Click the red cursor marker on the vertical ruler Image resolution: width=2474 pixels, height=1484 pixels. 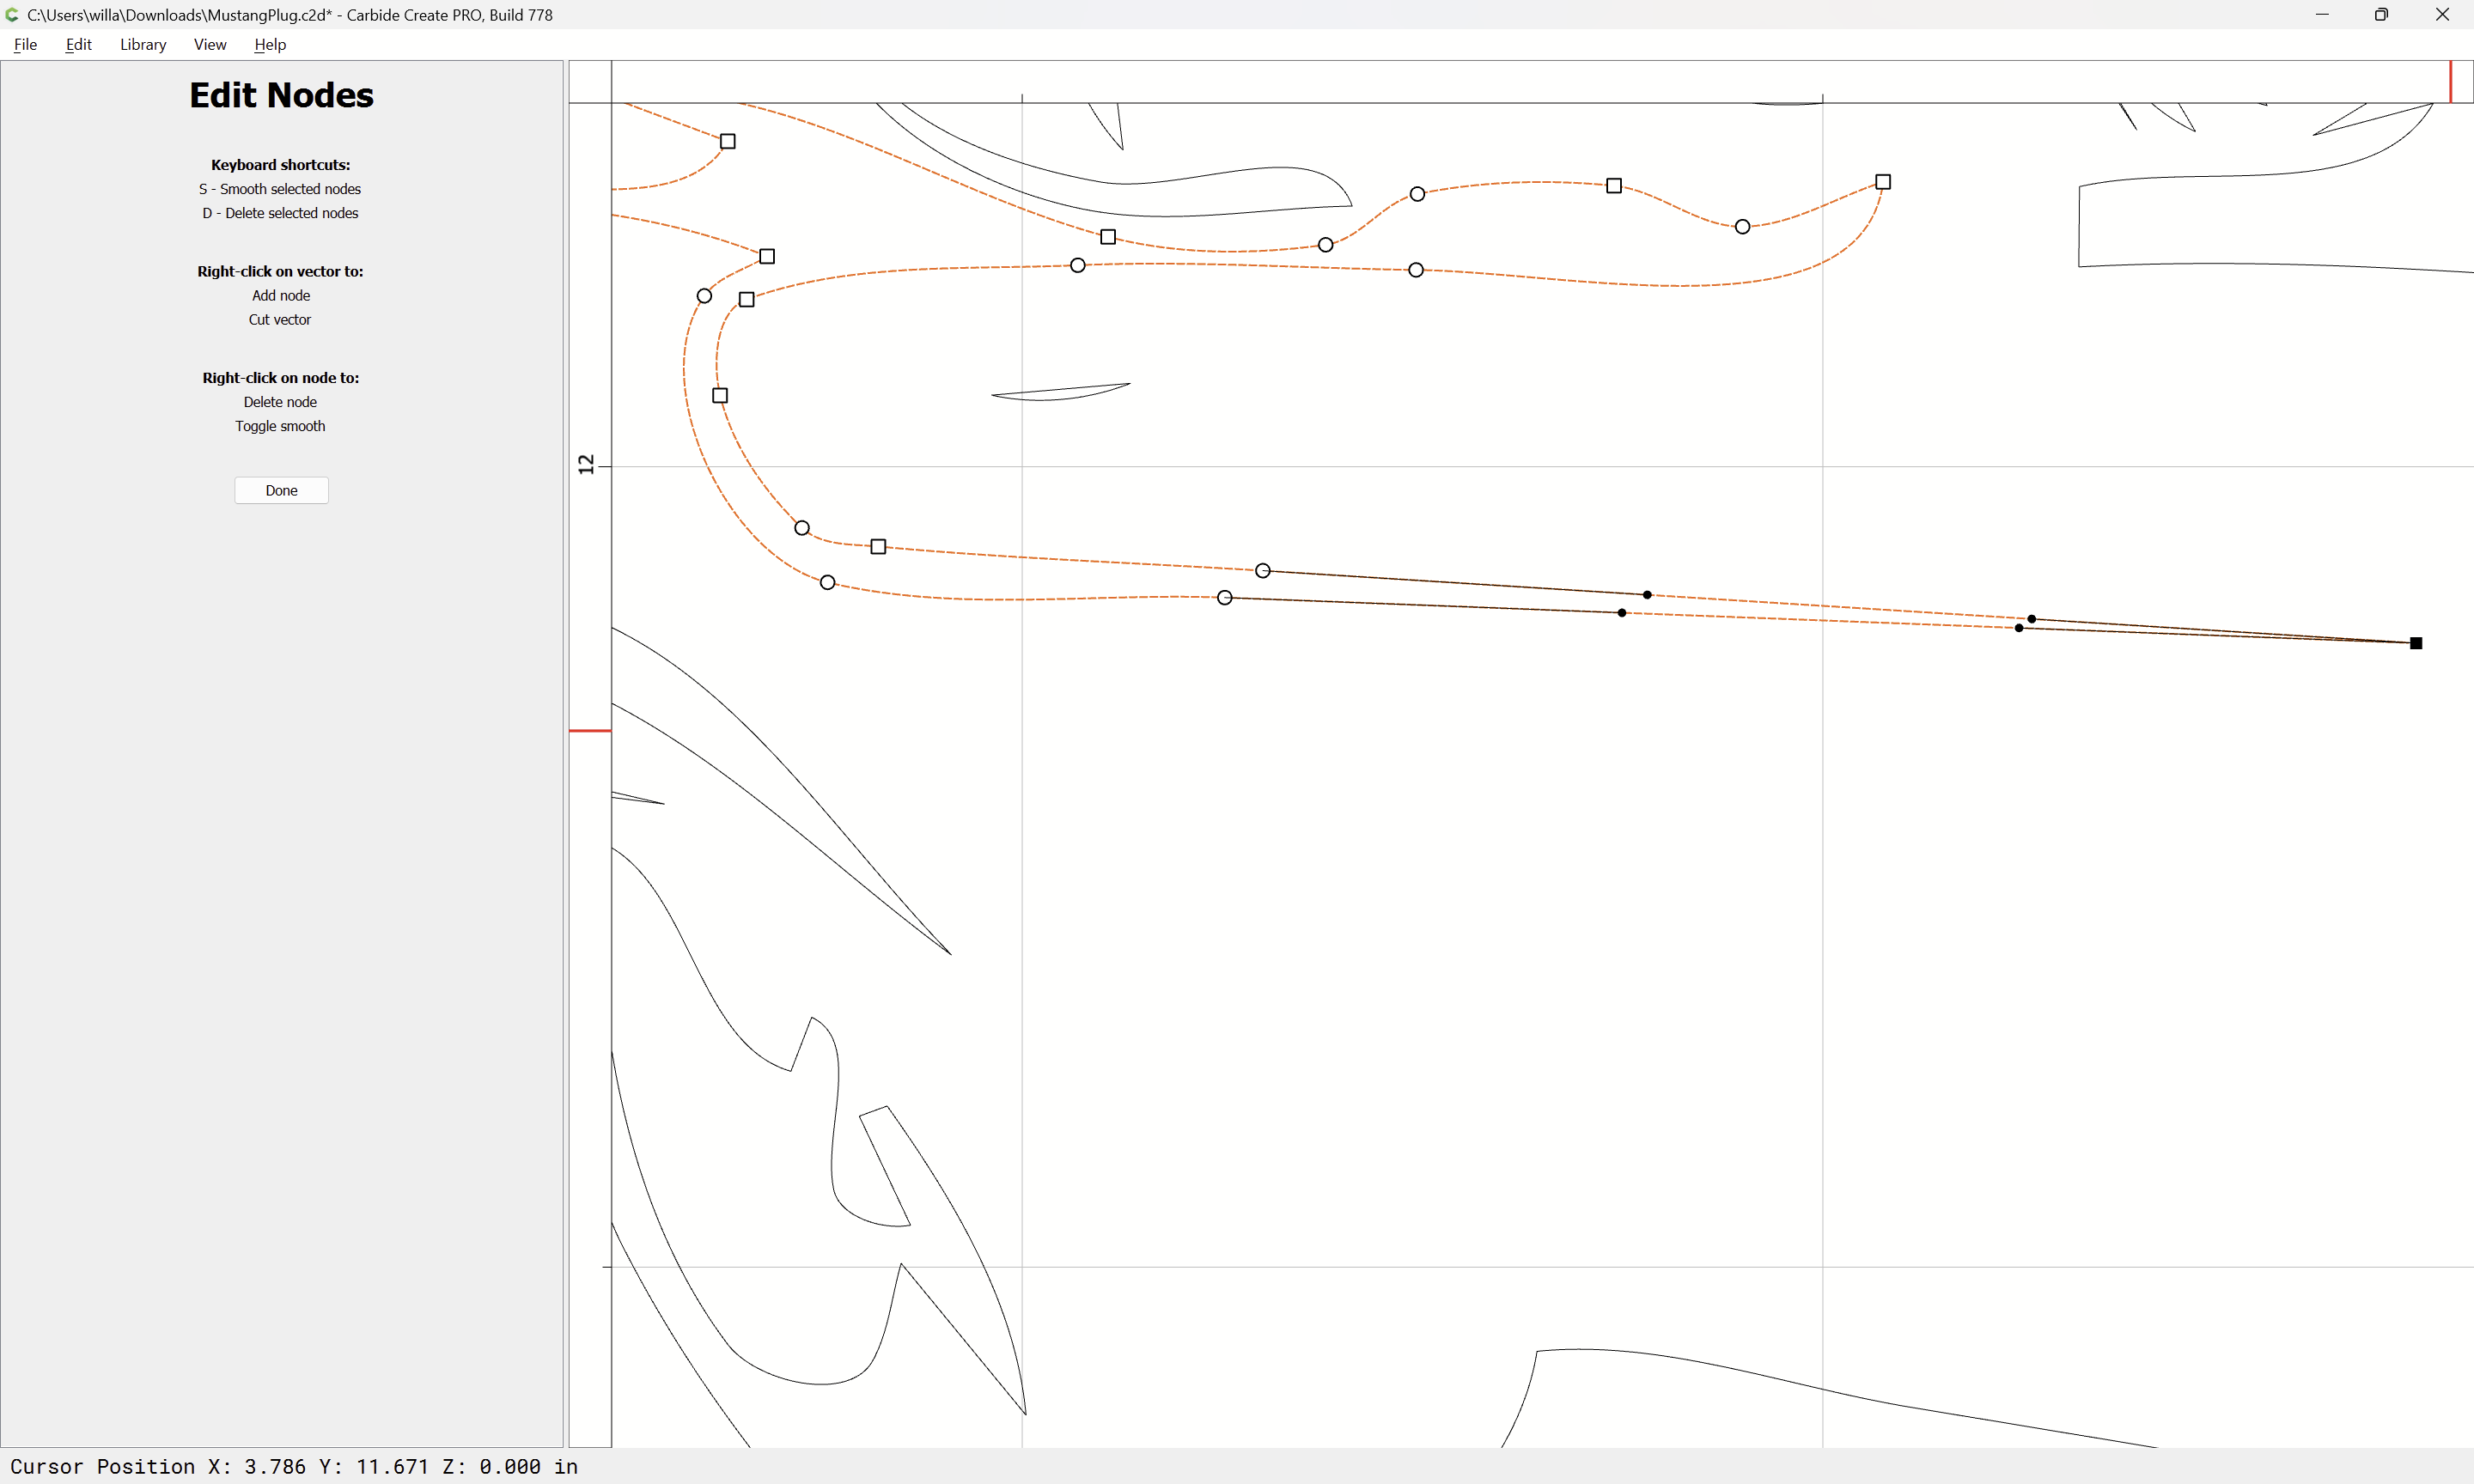[x=590, y=731]
